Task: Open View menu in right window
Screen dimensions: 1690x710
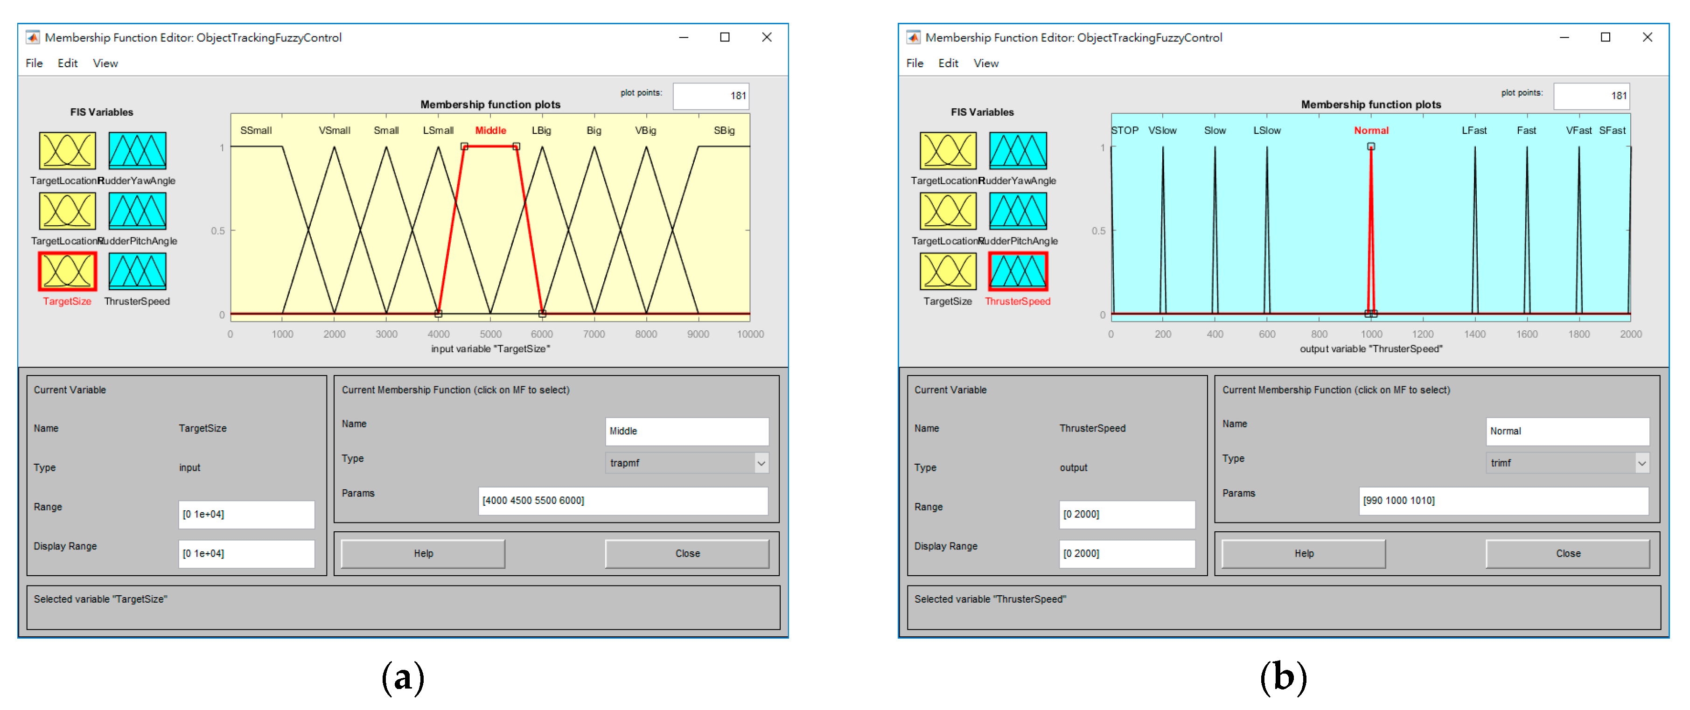Action: 985,63
